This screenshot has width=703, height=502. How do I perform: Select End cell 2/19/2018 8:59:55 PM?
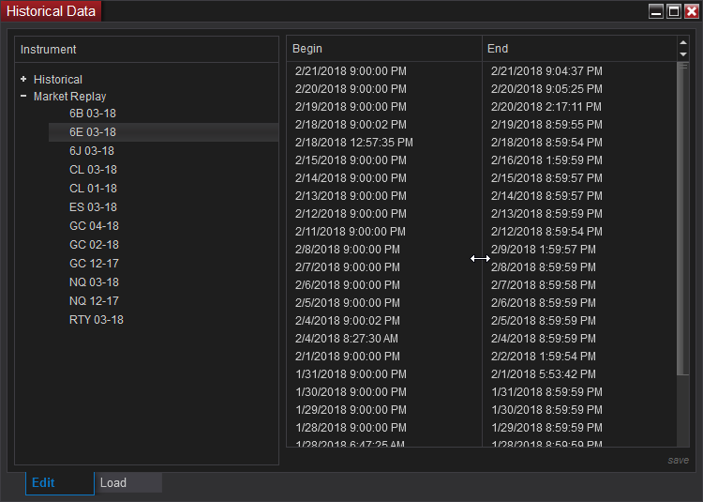tap(546, 125)
